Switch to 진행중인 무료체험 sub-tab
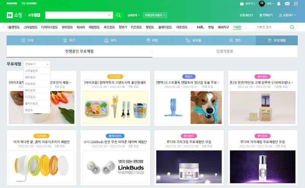Screen dimensions: 305x188 click(79, 51)
